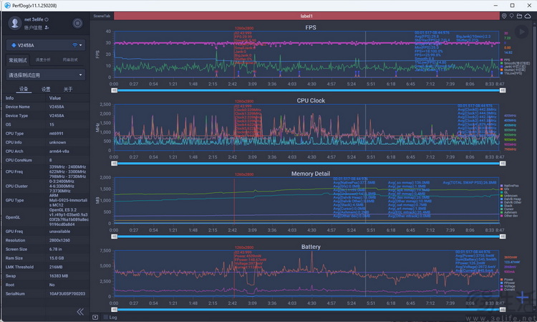This screenshot has height=322, width=537.
Task: Click the CPU Clock right range slider handle
Action: click(503, 164)
